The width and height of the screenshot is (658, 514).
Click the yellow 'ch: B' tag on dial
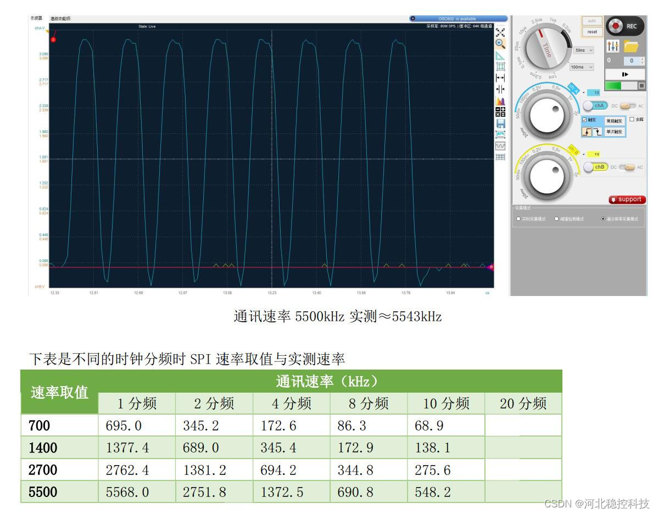click(573, 150)
